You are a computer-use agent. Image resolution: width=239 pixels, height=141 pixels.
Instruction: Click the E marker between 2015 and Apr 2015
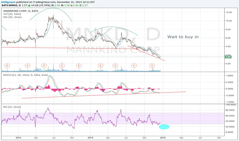pos(101,66)
